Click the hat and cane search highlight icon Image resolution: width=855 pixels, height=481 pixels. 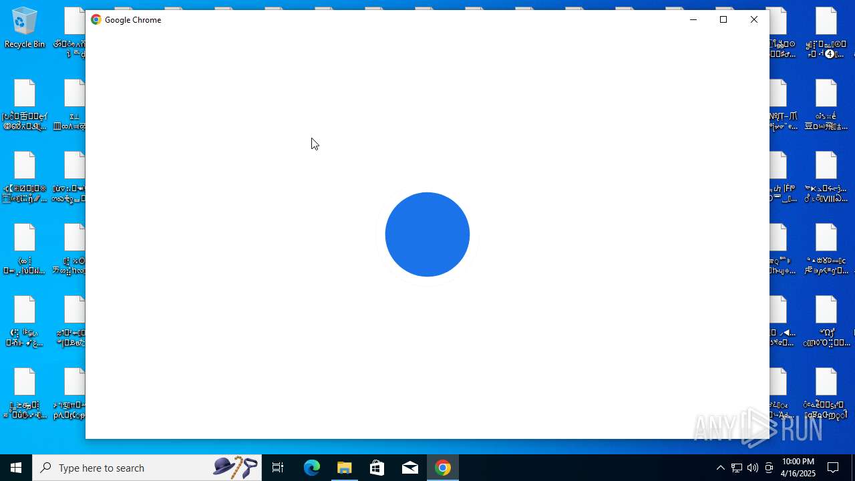coord(235,468)
